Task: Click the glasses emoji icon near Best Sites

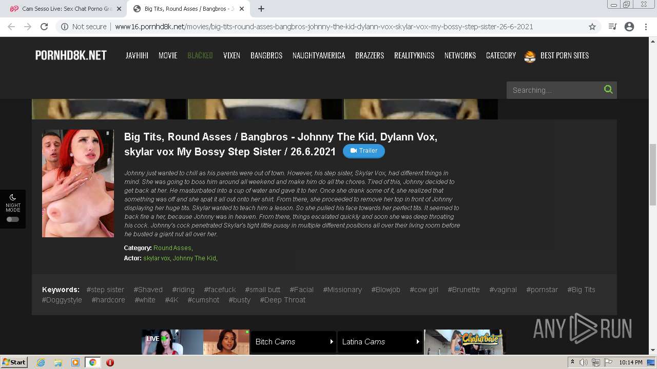Action: [x=530, y=56]
